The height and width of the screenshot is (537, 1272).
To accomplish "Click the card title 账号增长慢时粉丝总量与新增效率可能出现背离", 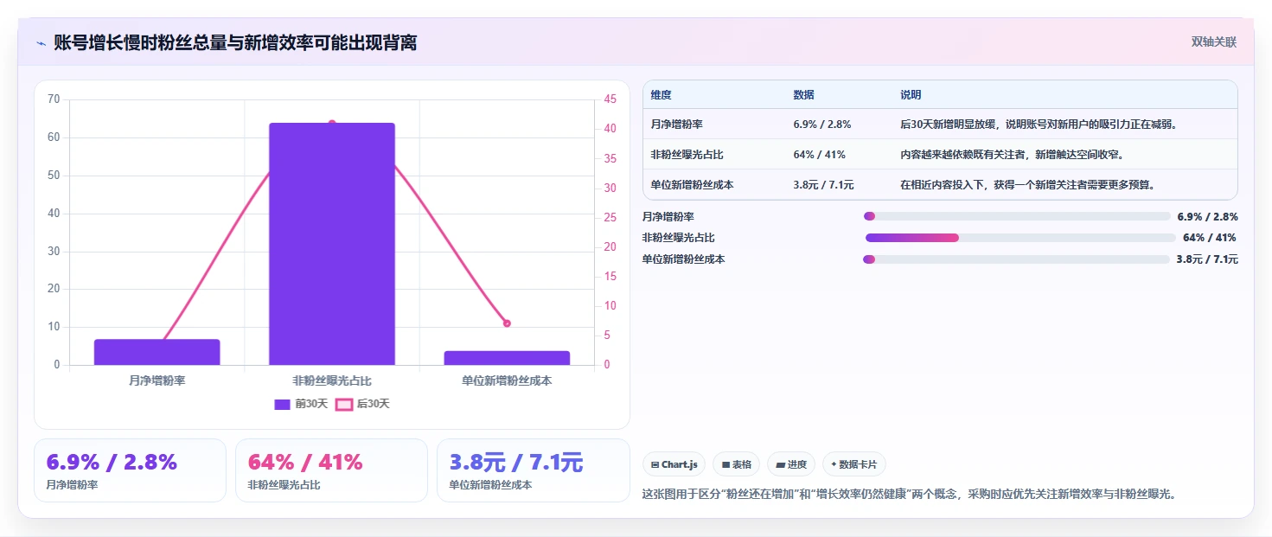I will pos(235,42).
